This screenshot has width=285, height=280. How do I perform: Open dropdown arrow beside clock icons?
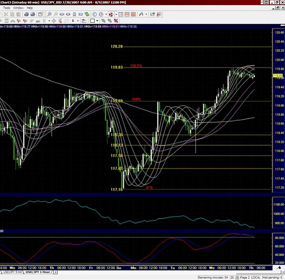(x=106, y=14)
